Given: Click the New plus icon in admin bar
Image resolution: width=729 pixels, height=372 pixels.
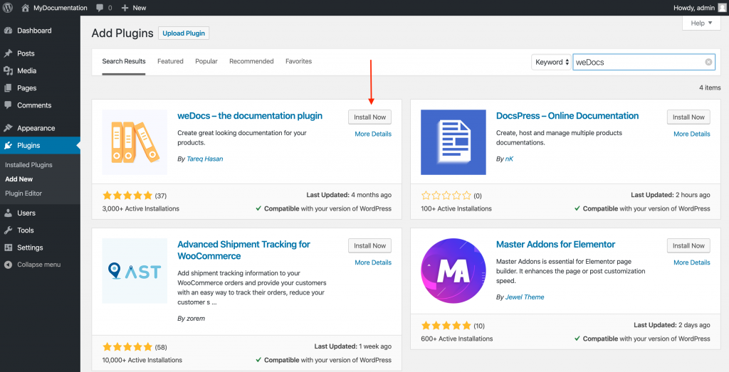Looking at the screenshot, I should [x=125, y=8].
